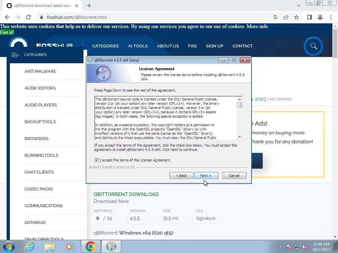Screen dimensions: 338x253
Task: Show hidden tray icons arrow
Action: pyautogui.click(x=281, y=247)
